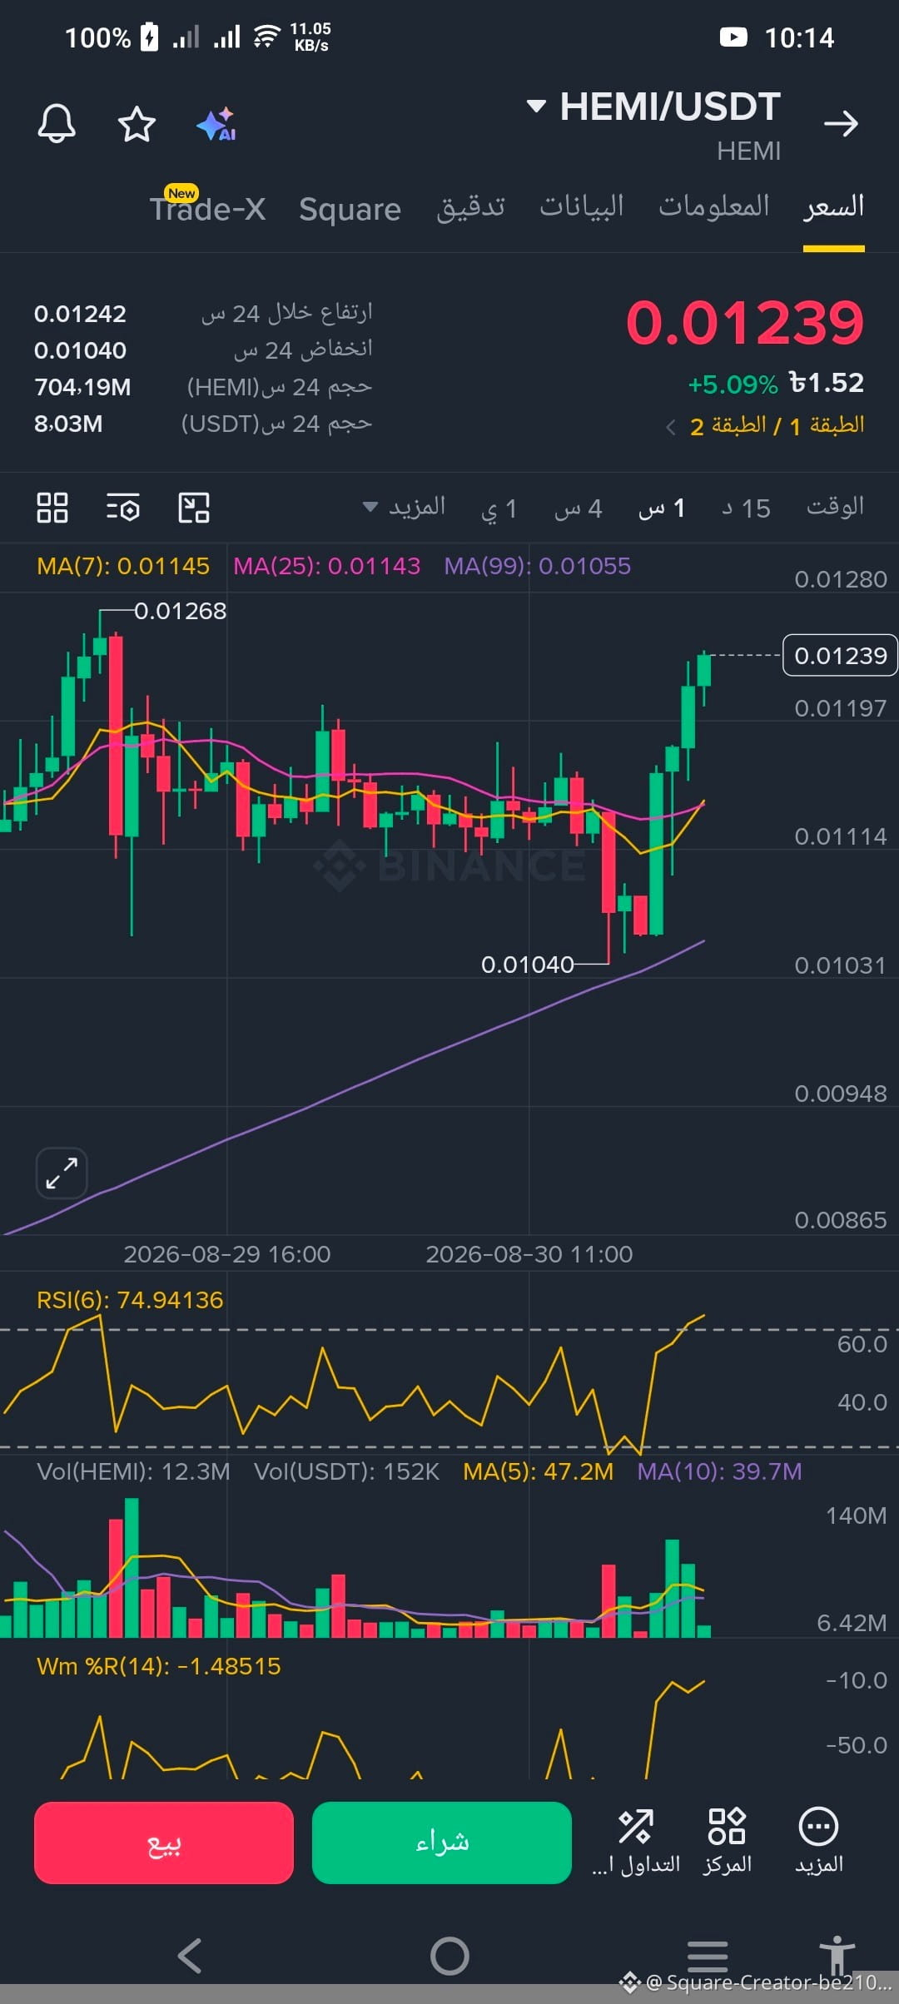899x2004 pixels.
Task: Tap the bottom bar More (المزيد) icon
Action: (819, 1842)
